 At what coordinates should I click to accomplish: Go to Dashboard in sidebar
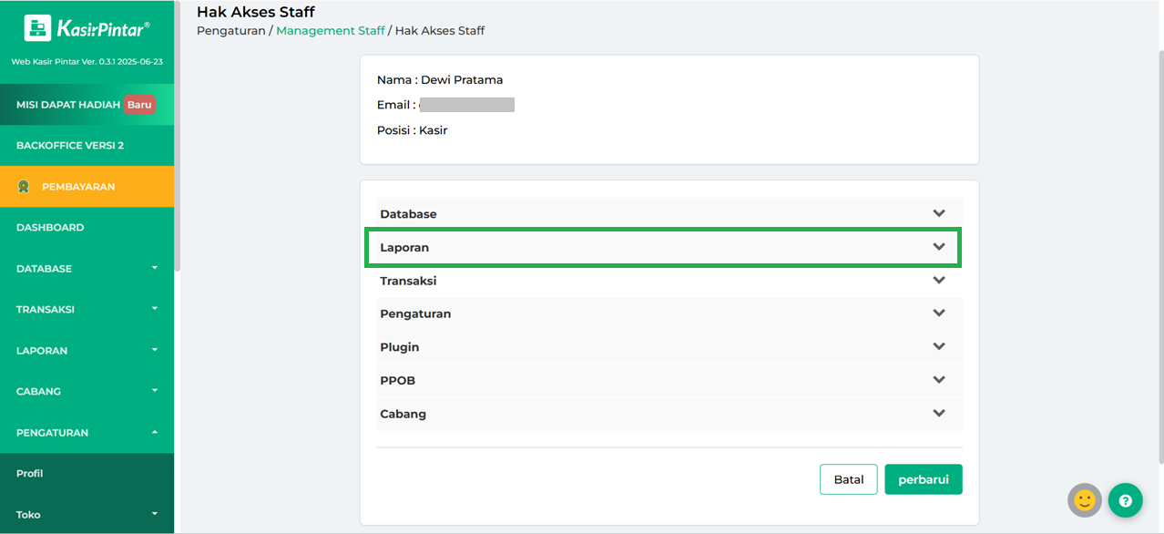[50, 228]
